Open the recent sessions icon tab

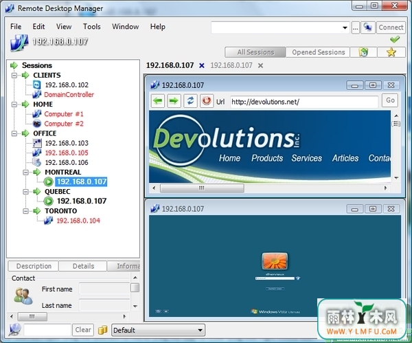pos(363,52)
